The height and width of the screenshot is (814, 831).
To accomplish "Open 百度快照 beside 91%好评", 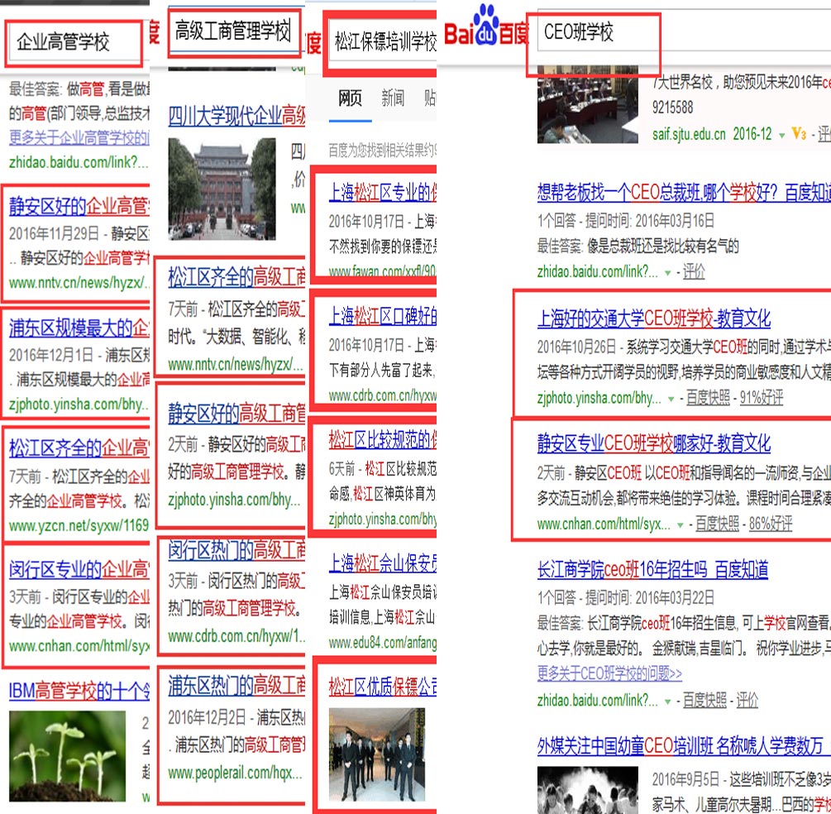I will point(708,398).
